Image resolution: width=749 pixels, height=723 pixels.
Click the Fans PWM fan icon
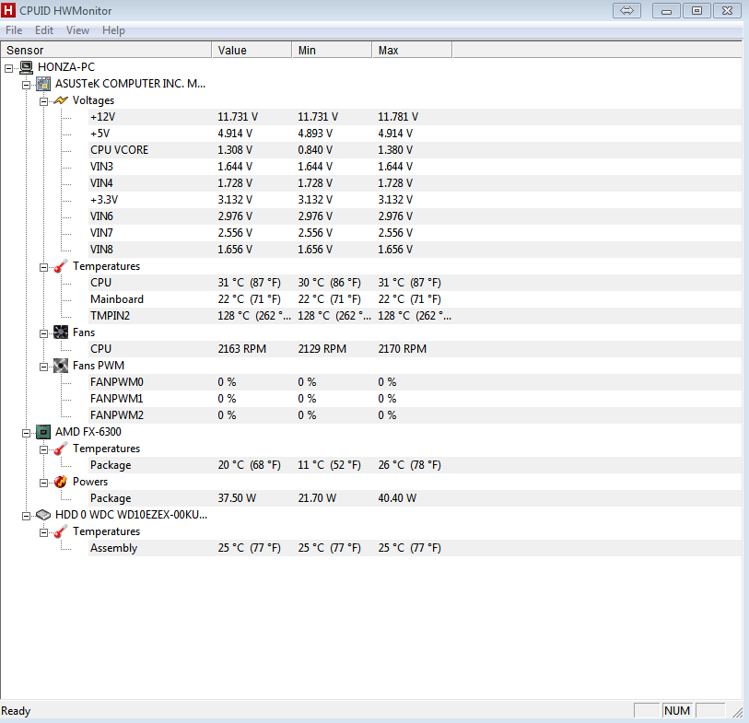pyautogui.click(x=61, y=366)
